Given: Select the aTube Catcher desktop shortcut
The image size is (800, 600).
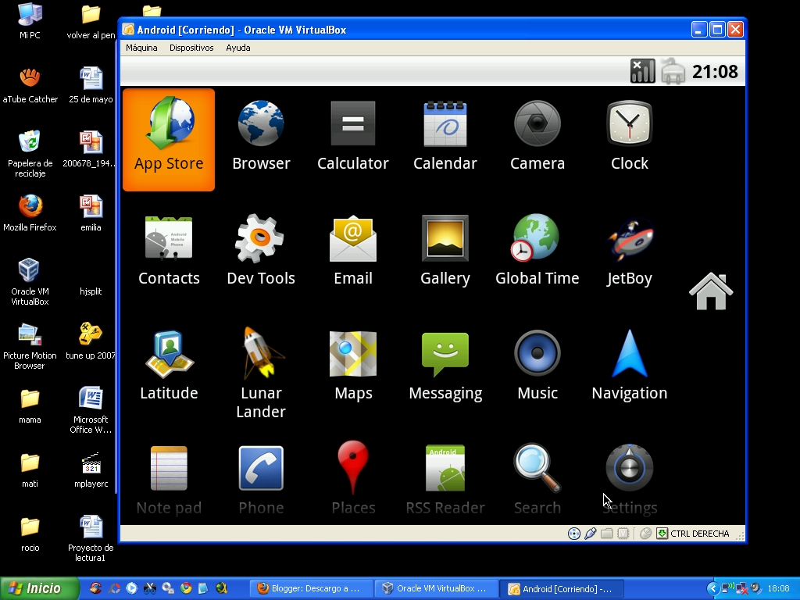Looking at the screenshot, I should coord(30,86).
